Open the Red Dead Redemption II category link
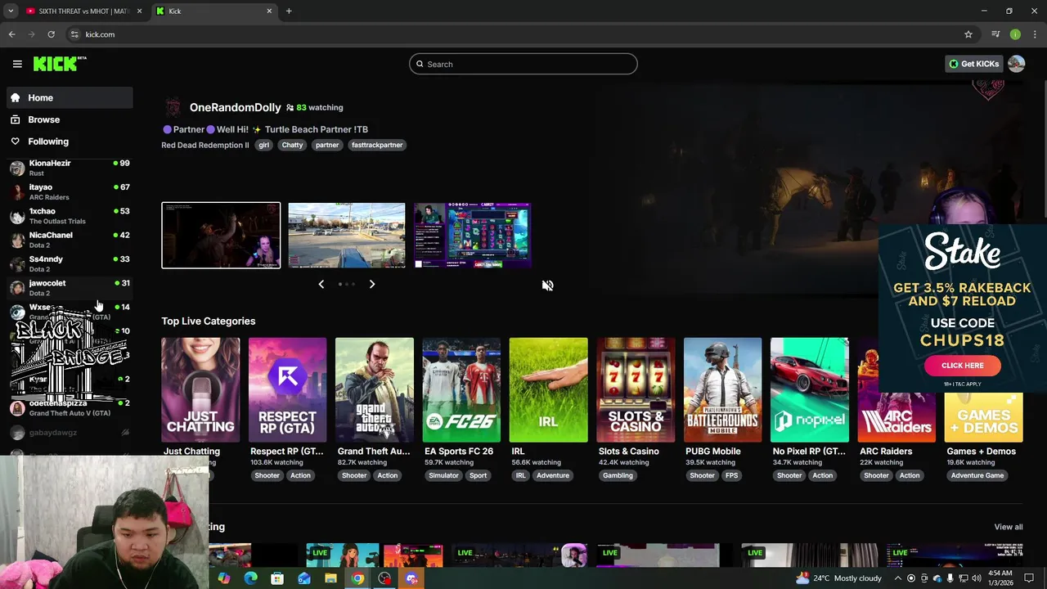This screenshot has height=589, width=1047. 204,145
